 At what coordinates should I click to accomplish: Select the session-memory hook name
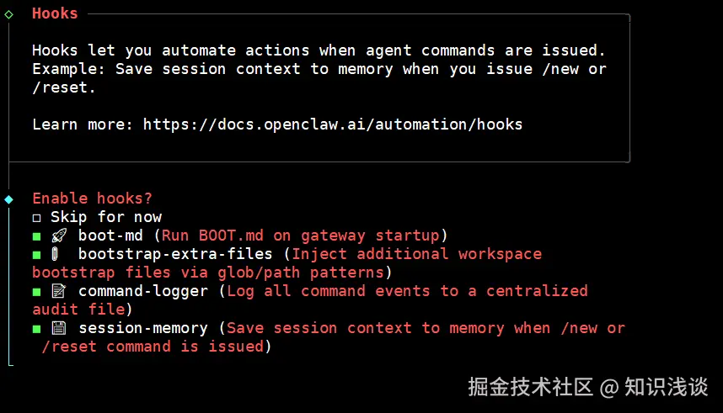[142, 328]
